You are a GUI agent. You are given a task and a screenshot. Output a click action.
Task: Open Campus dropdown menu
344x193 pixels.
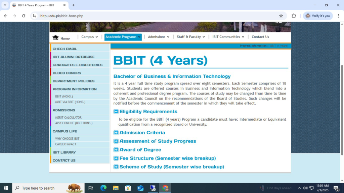89,37
